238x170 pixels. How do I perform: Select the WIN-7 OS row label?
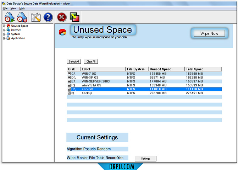89,74
